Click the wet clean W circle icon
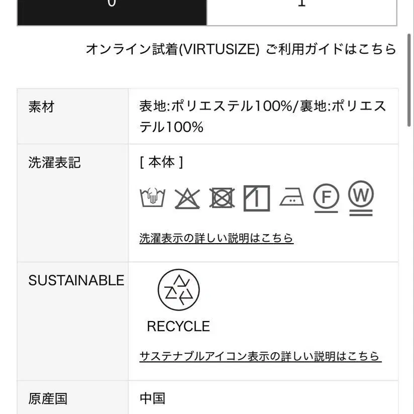 point(361,198)
